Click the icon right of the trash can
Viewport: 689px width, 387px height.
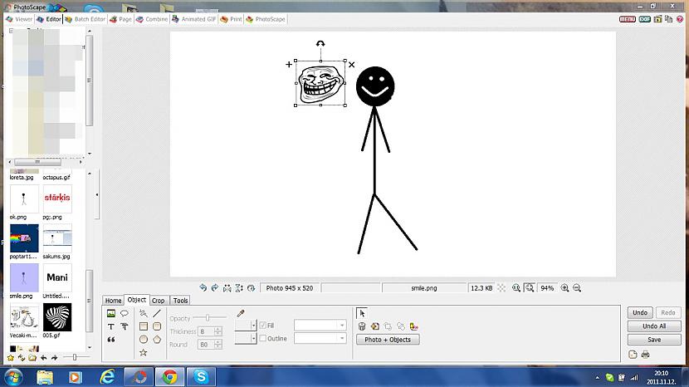click(x=375, y=326)
